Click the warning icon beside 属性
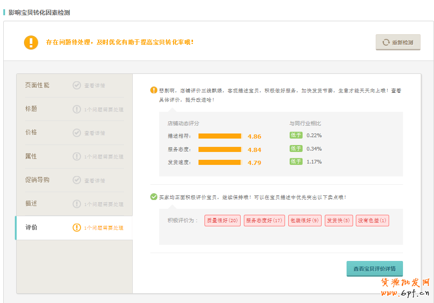Image resolution: width=434 pixels, height=303 pixels. (x=77, y=157)
